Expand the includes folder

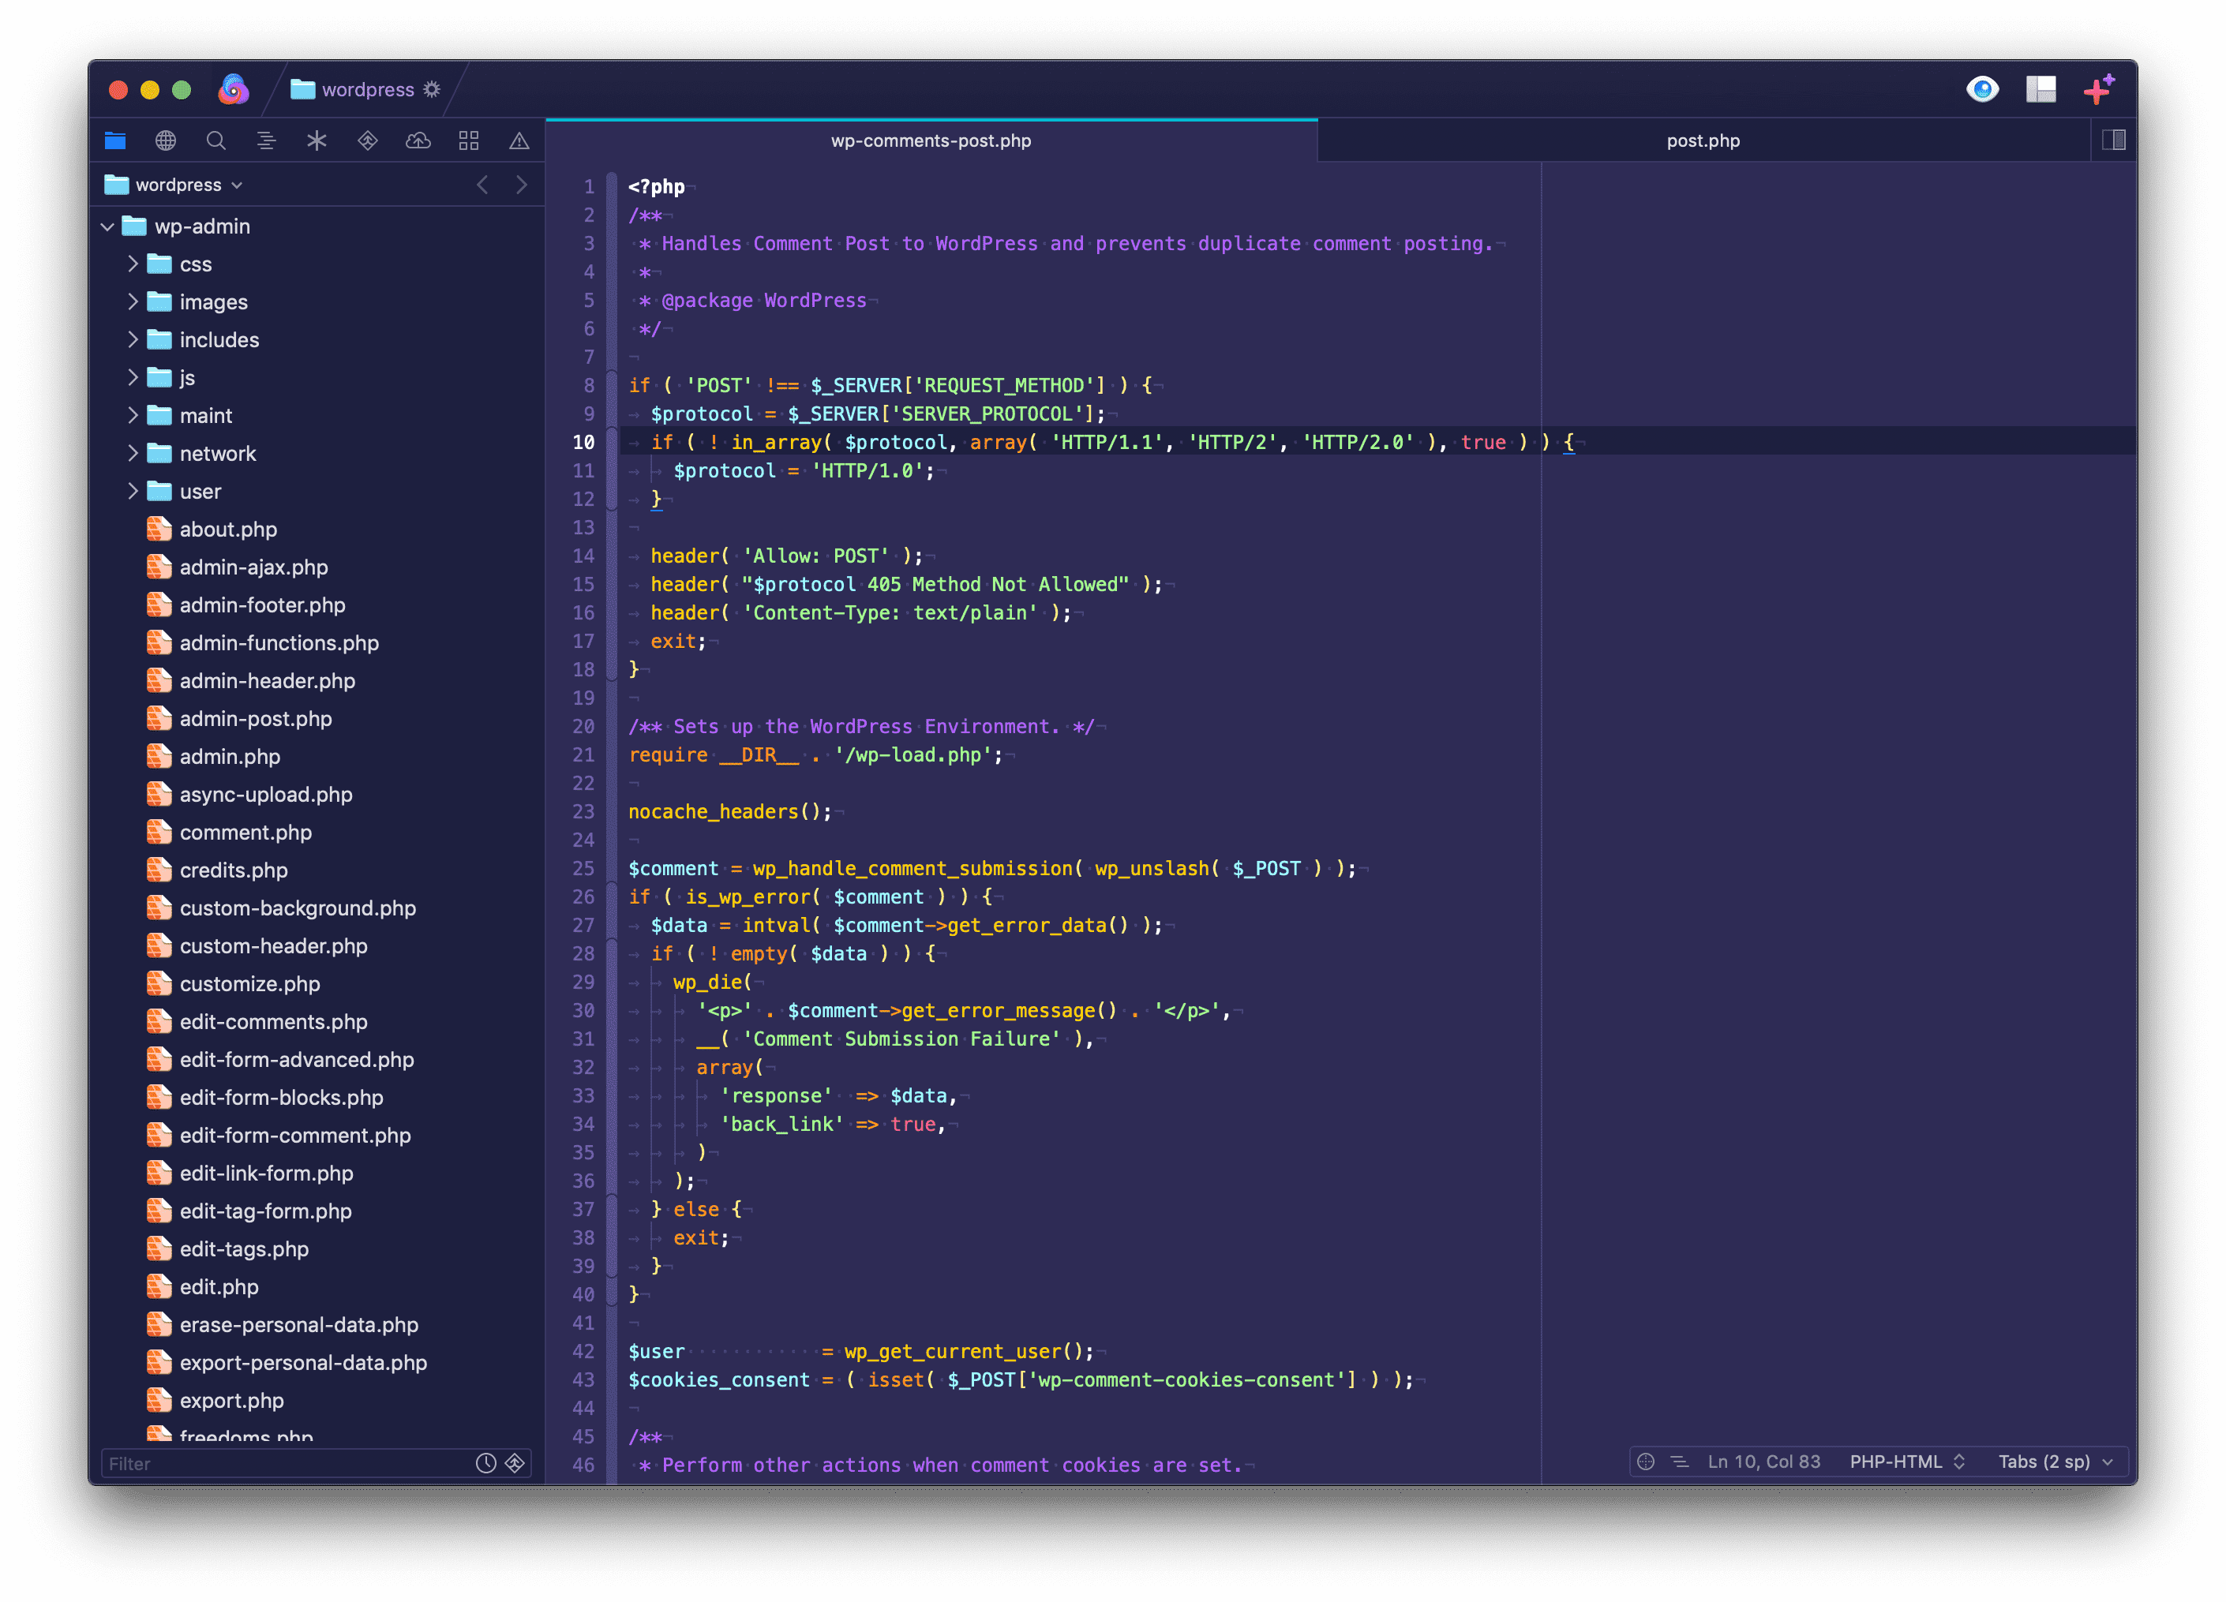tap(133, 339)
